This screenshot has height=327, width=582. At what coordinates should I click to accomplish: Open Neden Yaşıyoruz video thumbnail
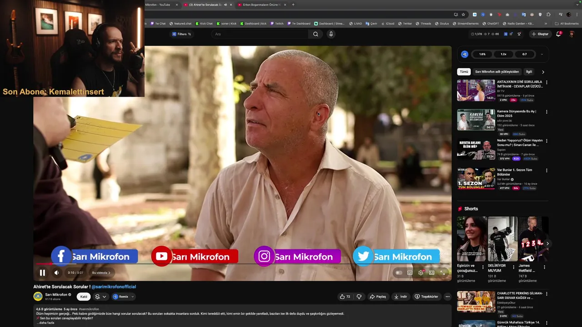476,149
